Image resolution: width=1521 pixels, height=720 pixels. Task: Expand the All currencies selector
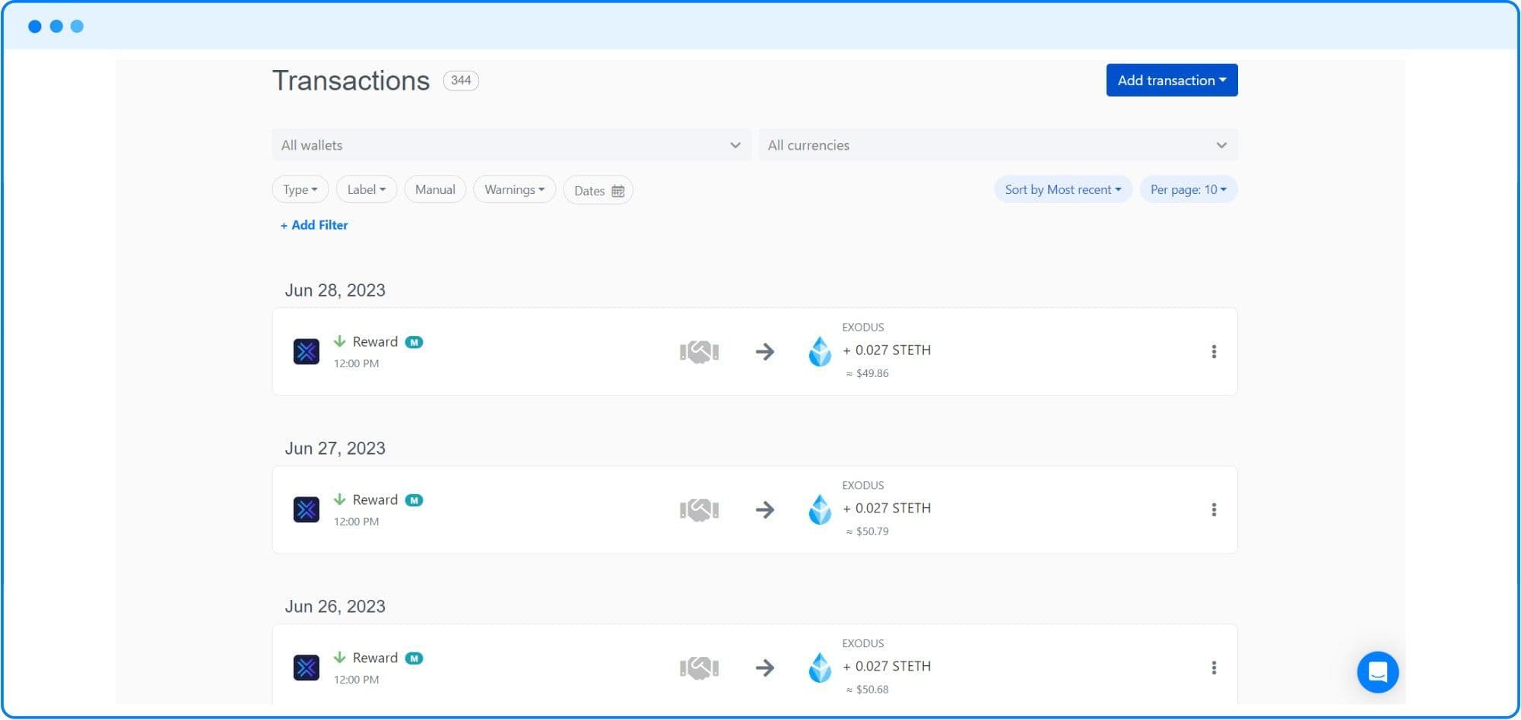[998, 145]
